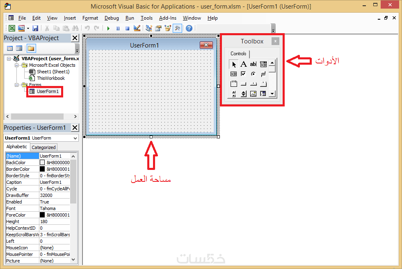
Task: Select Sheet1 (Sheet1) in the project tree
Action: (x=53, y=72)
